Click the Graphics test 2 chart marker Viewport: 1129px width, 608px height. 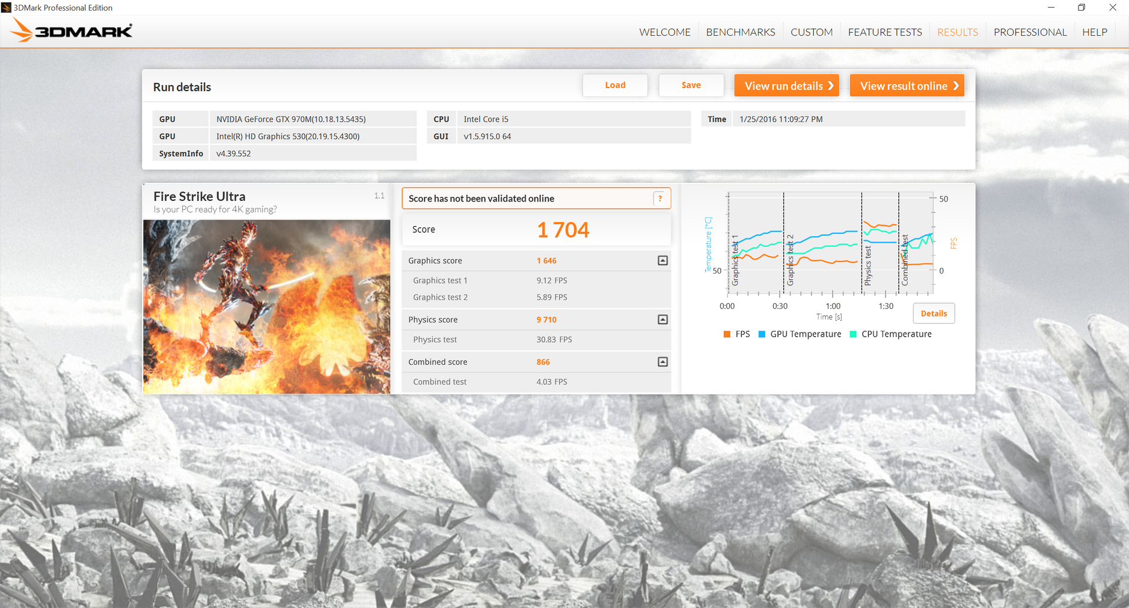[x=790, y=260]
